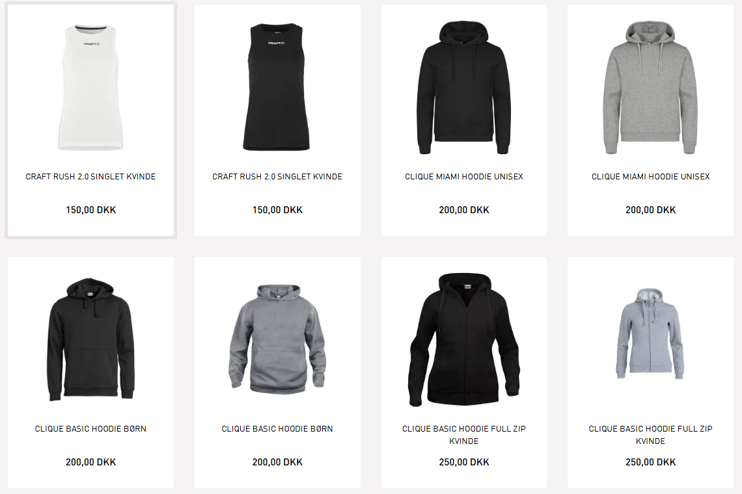Viewport: 742px width, 494px height.
Task: Click title of black Craft Rush 2.0 Singlet Kvinde
Action: (x=277, y=176)
